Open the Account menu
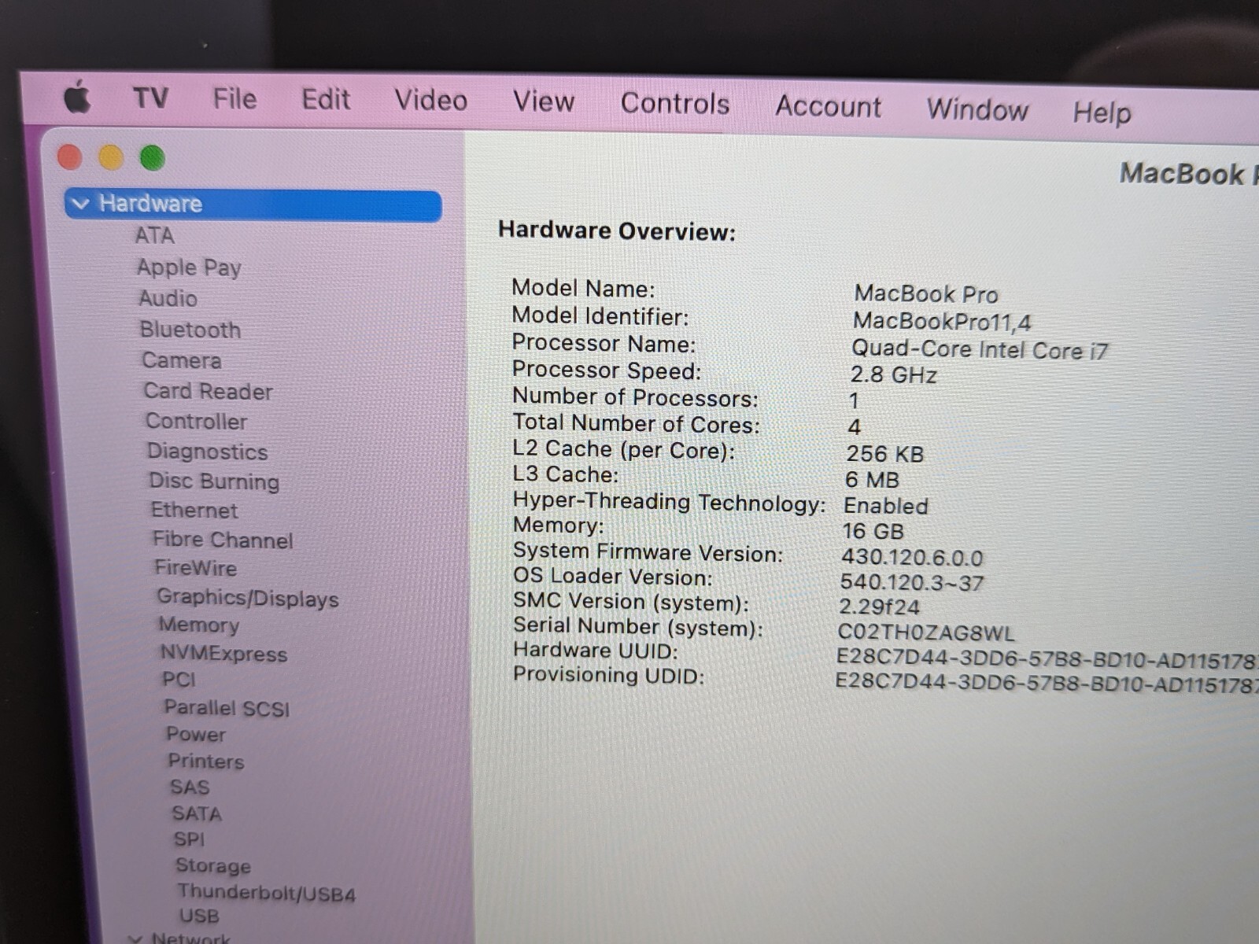Image resolution: width=1259 pixels, height=944 pixels. 828,106
